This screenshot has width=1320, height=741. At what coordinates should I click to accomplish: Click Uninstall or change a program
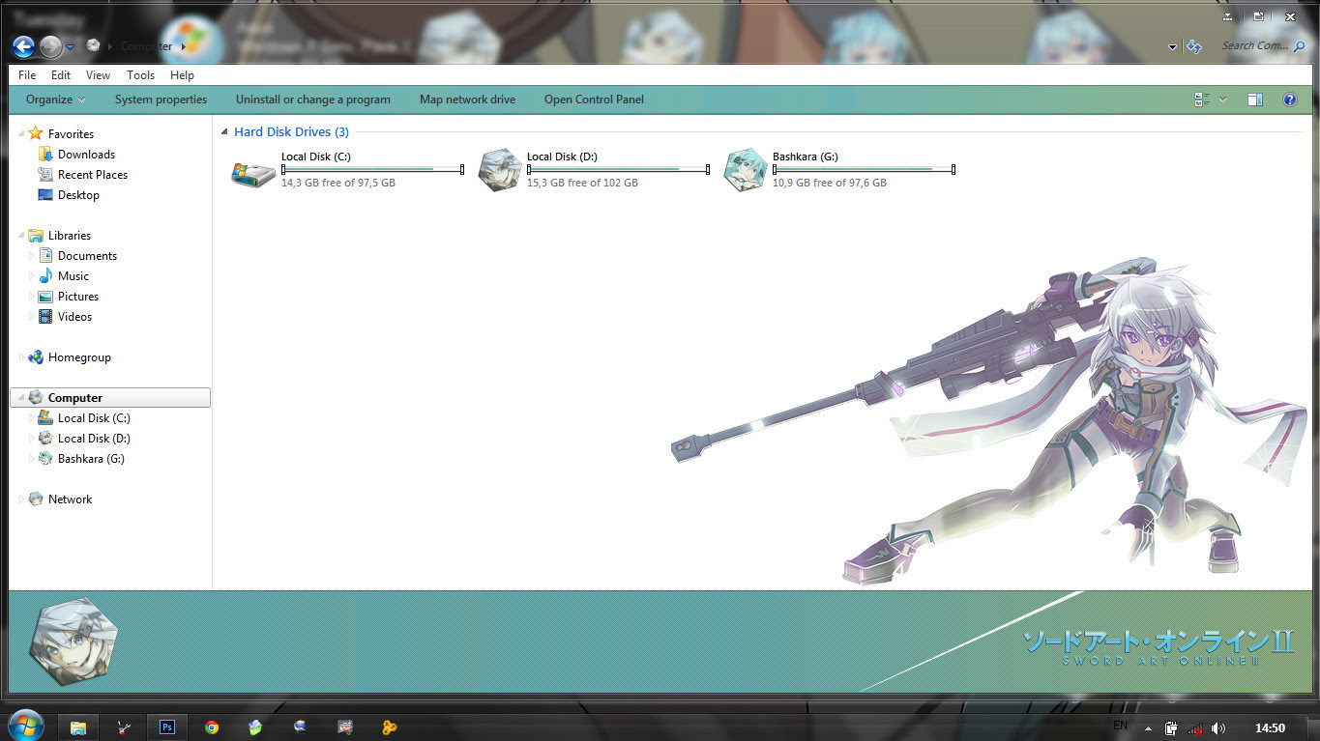(x=313, y=100)
